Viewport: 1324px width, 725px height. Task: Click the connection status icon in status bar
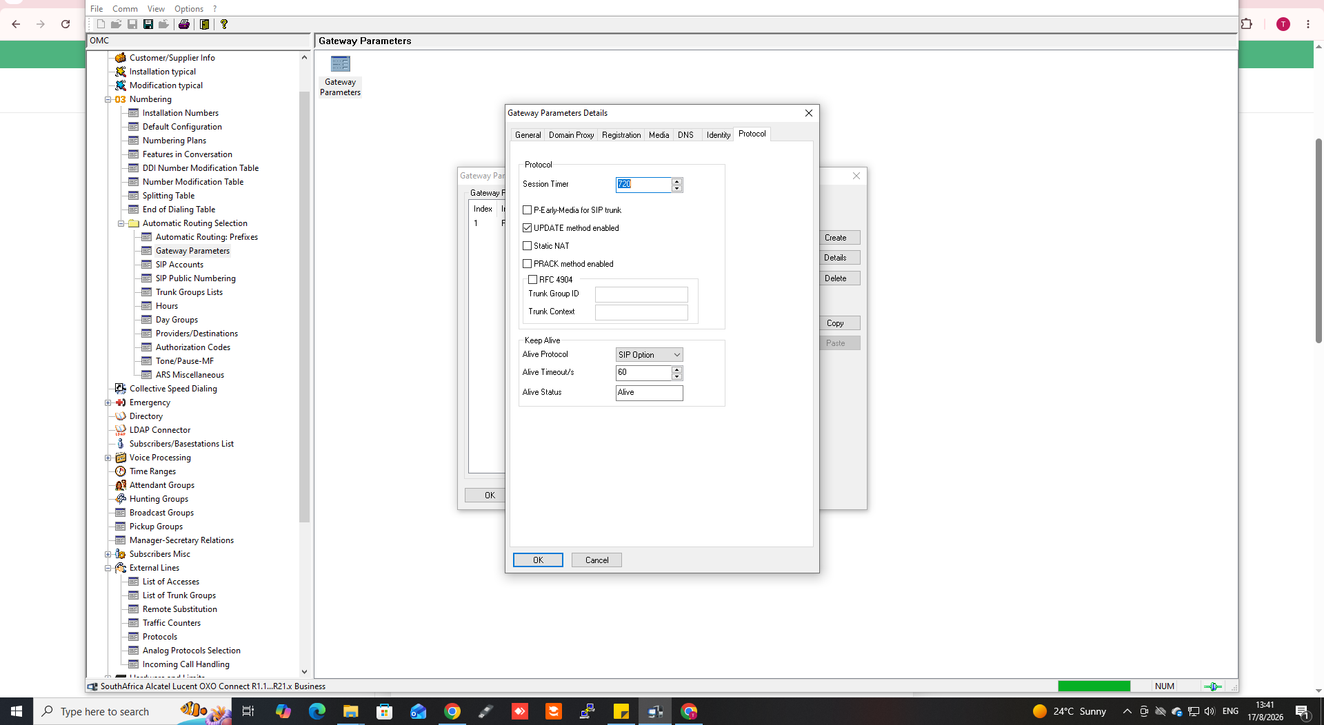[1212, 686]
